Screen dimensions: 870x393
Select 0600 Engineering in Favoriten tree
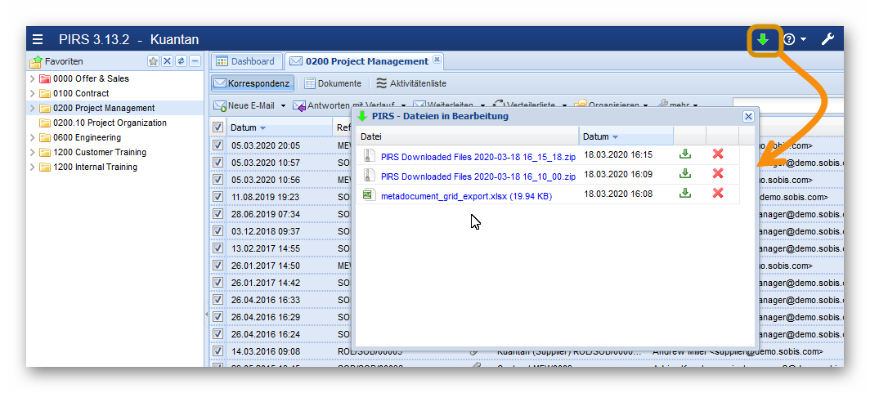87,137
